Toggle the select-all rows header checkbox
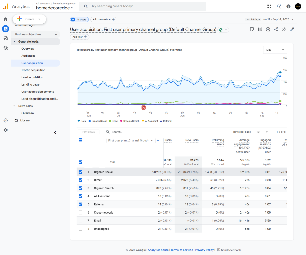This screenshot has width=306, height=255. [x=81, y=140]
